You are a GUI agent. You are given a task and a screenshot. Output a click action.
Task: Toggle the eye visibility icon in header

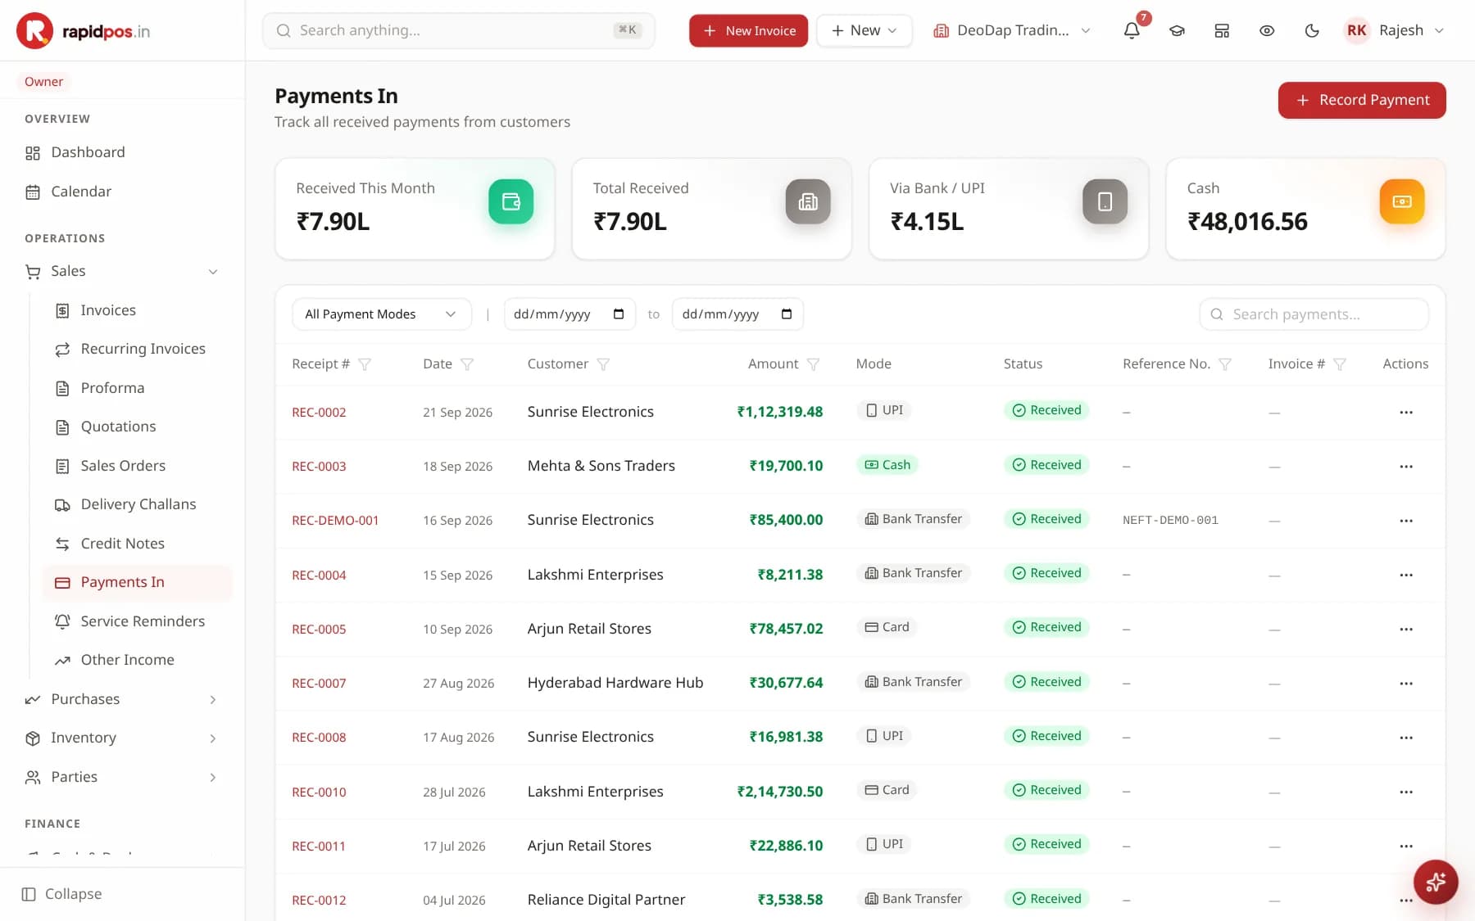pos(1267,30)
